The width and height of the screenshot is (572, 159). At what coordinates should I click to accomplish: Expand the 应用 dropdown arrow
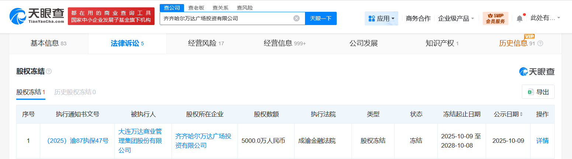pos(393,18)
